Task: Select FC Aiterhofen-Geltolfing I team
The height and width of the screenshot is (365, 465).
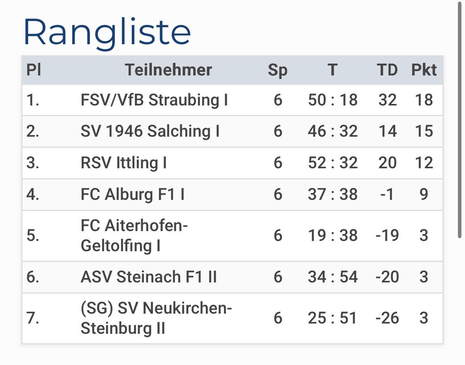Action: coord(134,235)
